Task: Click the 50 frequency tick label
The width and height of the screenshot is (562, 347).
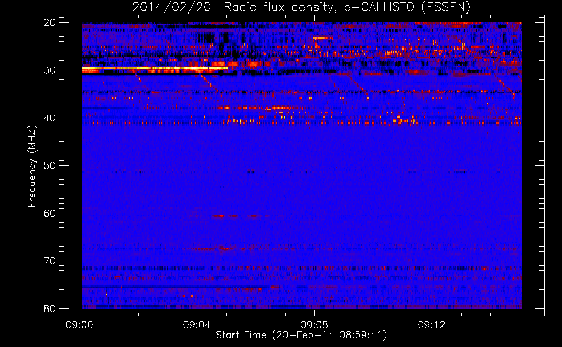Action: (49, 166)
